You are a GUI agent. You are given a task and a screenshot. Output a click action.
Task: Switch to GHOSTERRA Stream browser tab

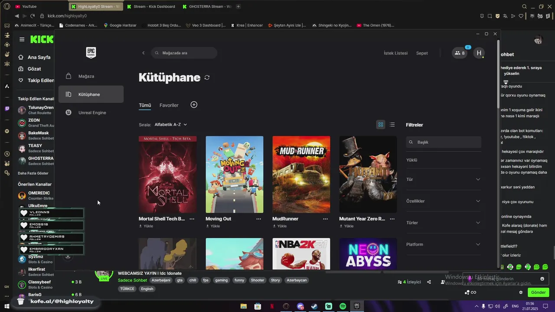207,6
